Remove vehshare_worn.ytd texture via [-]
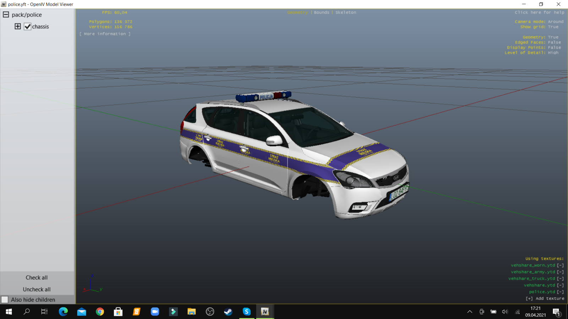 560,265
